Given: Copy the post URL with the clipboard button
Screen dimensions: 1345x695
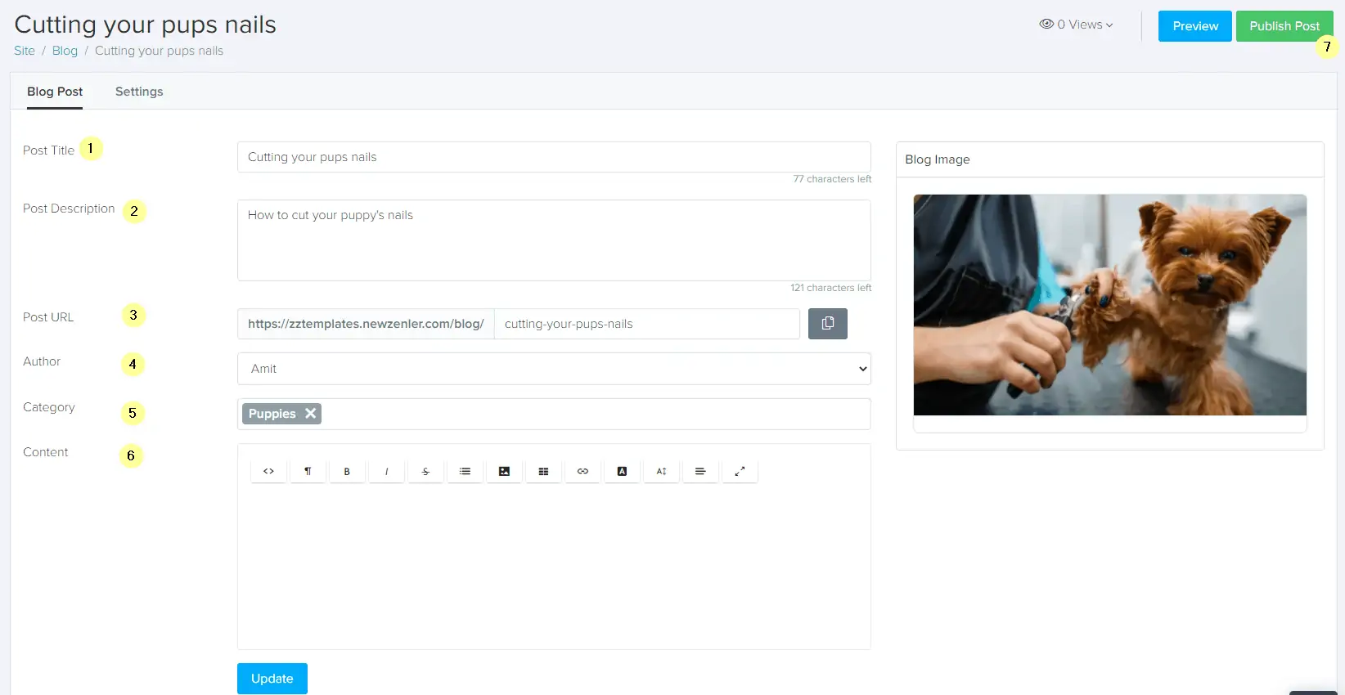Looking at the screenshot, I should click(x=827, y=324).
